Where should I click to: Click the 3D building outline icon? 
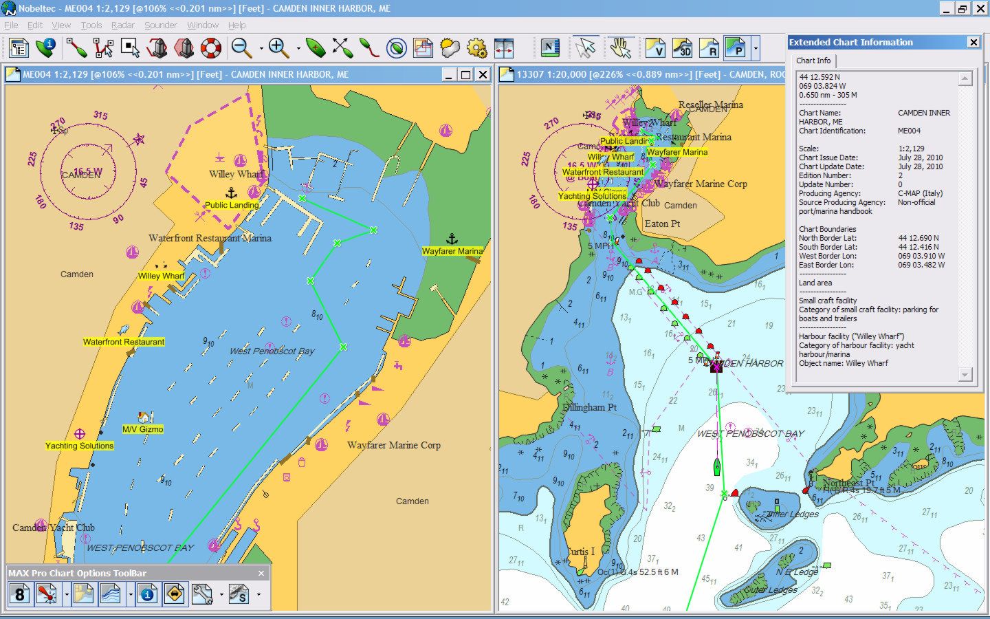click(x=157, y=48)
